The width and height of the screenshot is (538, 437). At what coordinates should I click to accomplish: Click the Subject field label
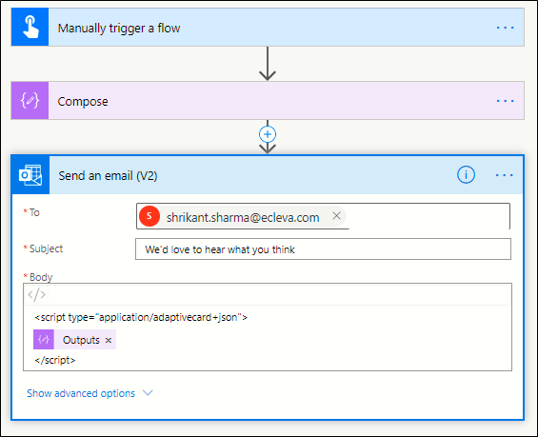pos(46,248)
